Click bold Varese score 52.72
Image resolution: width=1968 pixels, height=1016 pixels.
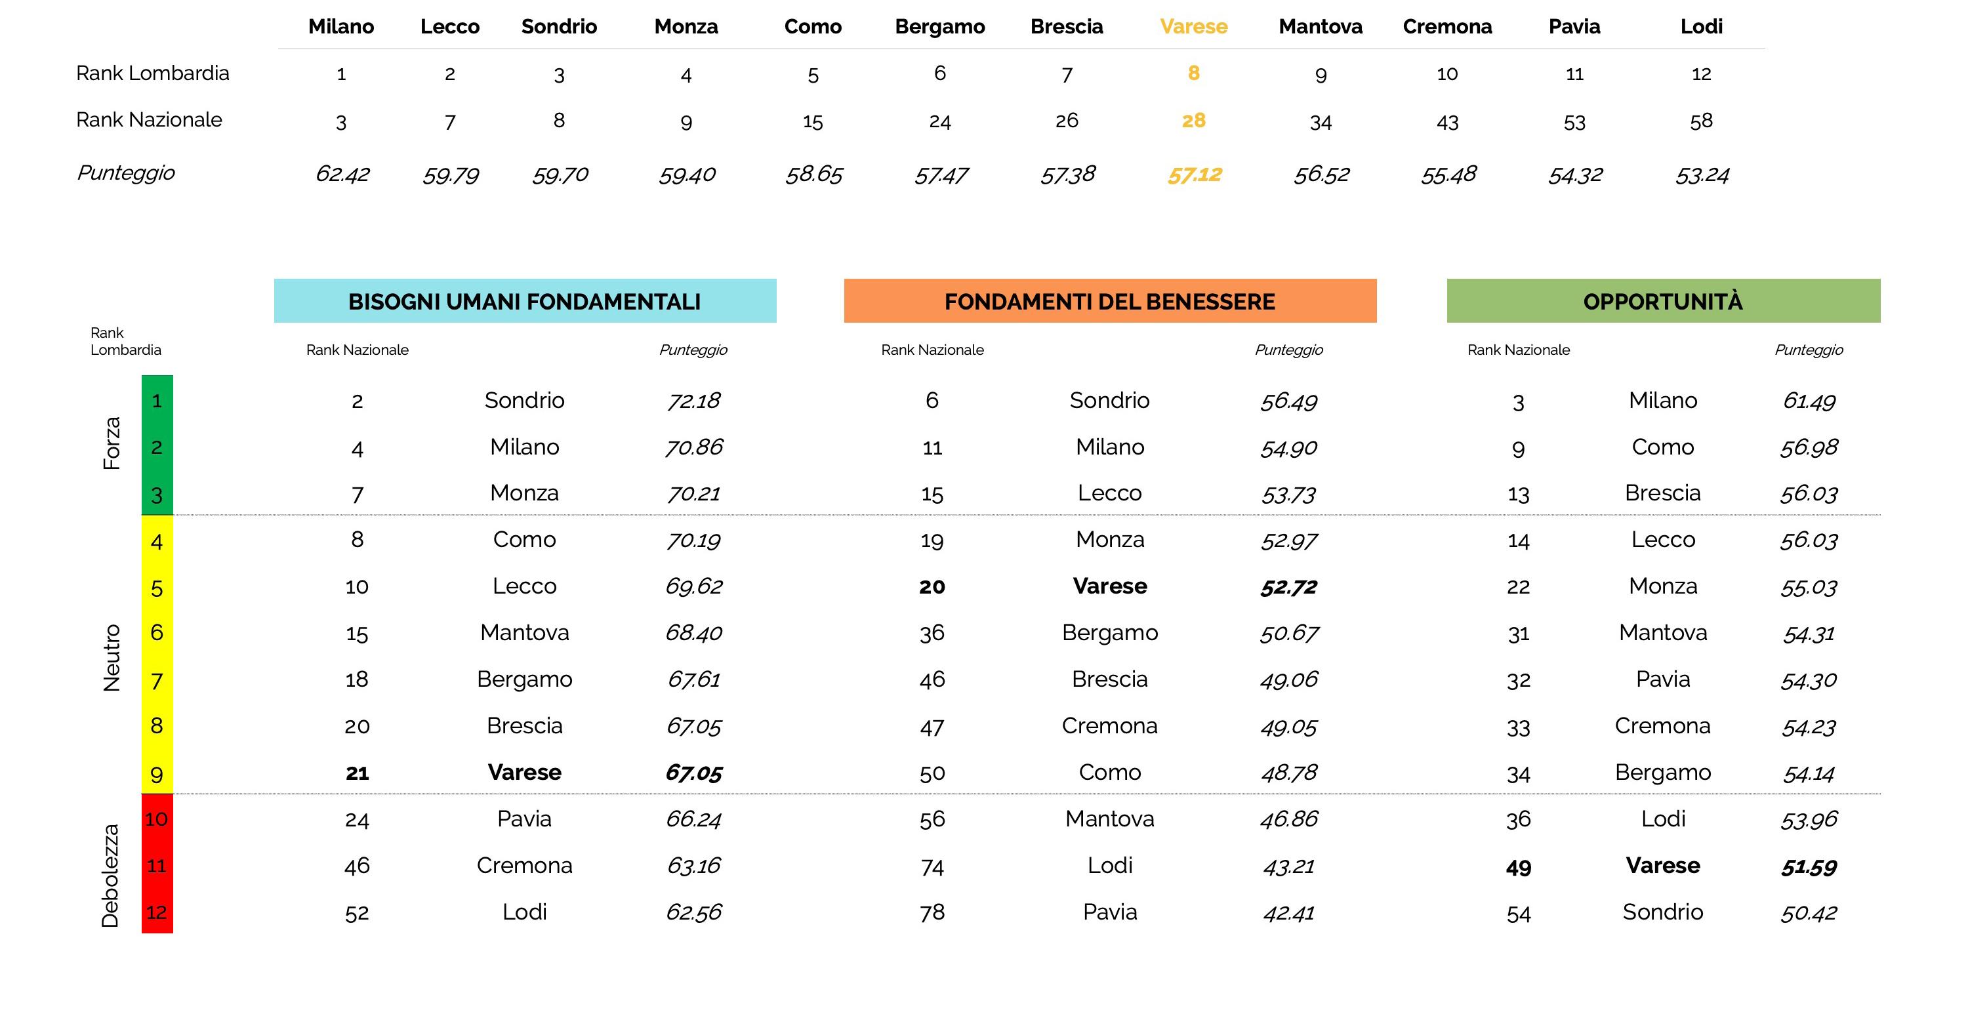[x=1289, y=586]
